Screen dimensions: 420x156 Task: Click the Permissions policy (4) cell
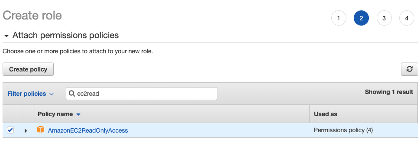pos(343,130)
